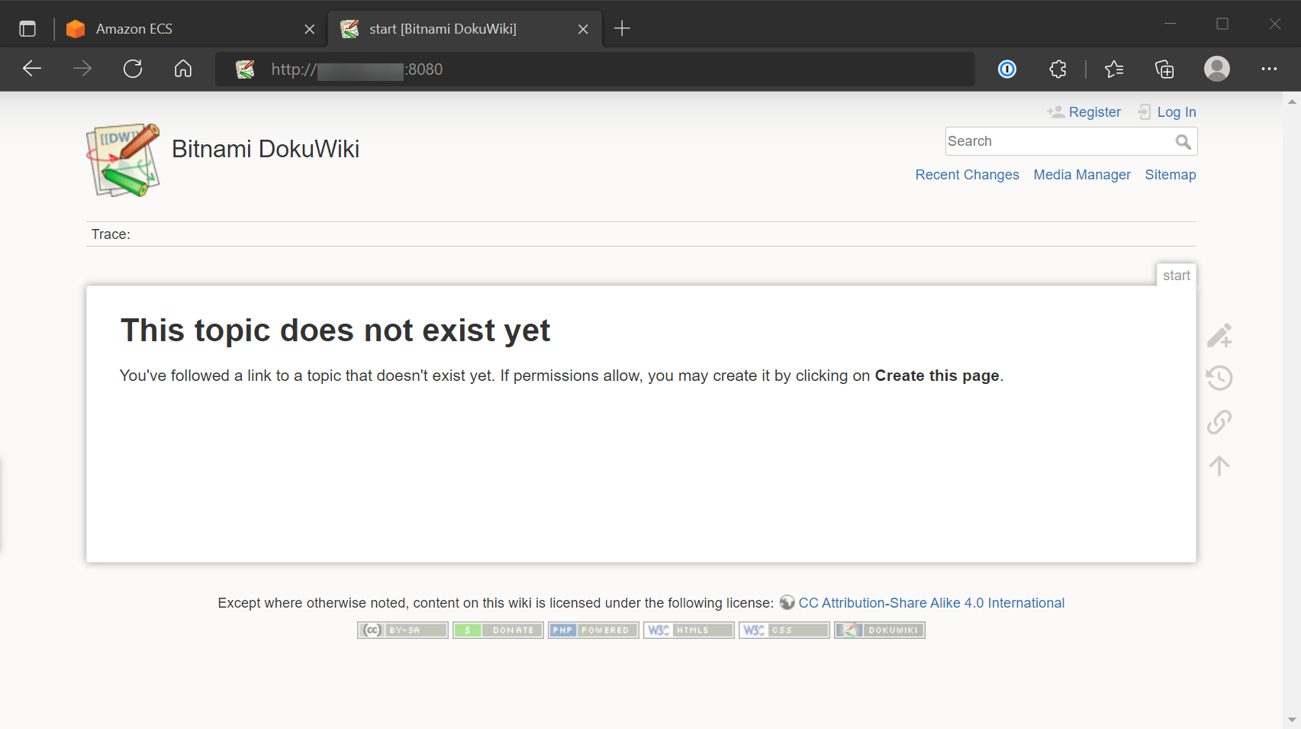Click the CC BY-SA license badge
Image resolution: width=1301 pixels, height=729 pixels.
click(403, 630)
